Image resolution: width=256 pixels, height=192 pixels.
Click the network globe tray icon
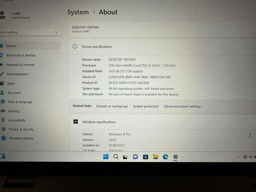tap(245, 157)
